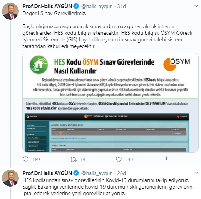Screen dimensions: 201x199
Task: Expand the first tweet's options chevron
Action: (x=196, y=6)
